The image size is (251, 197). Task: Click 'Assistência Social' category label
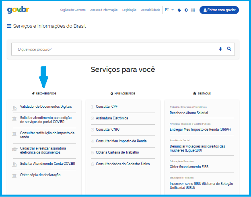180,140
